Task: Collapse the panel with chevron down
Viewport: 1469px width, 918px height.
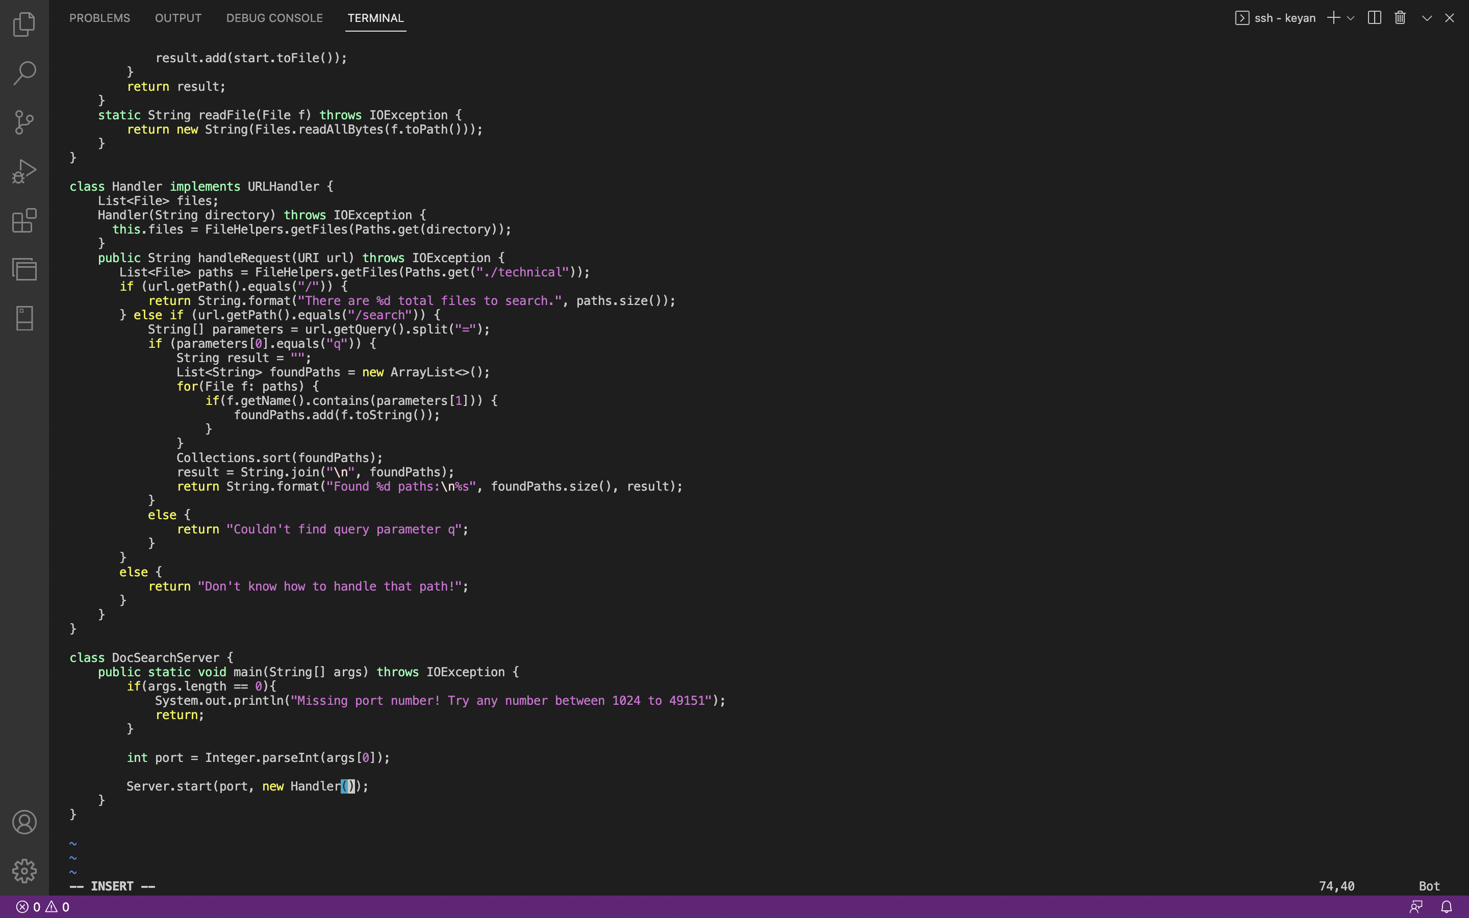Action: (x=1427, y=18)
